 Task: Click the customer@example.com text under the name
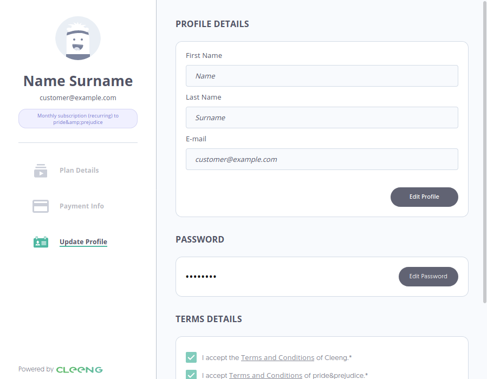click(x=78, y=98)
